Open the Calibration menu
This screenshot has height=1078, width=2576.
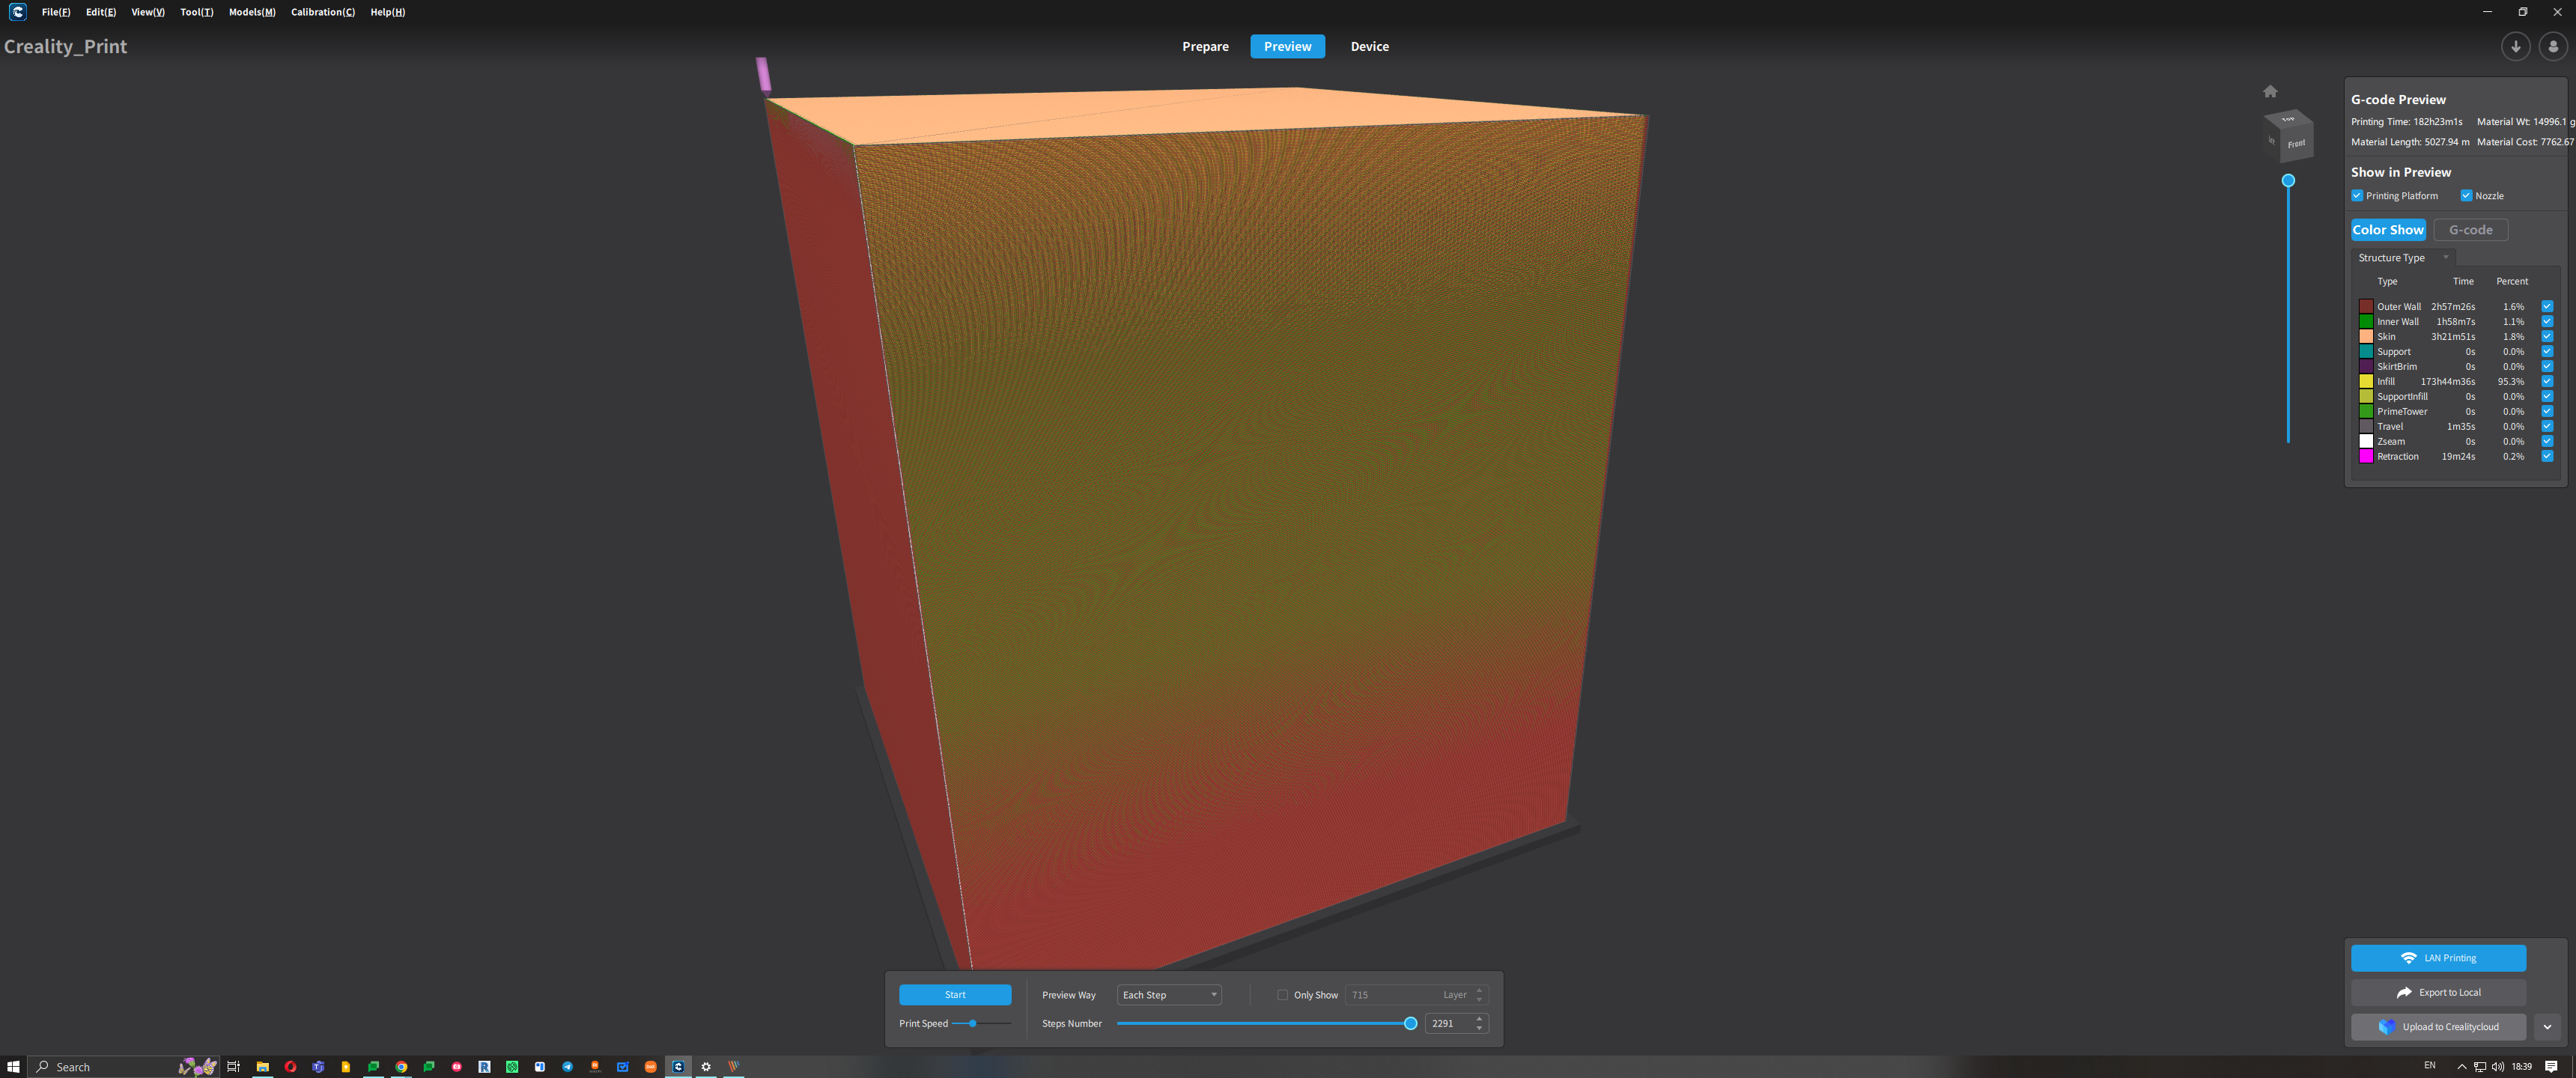click(x=322, y=12)
